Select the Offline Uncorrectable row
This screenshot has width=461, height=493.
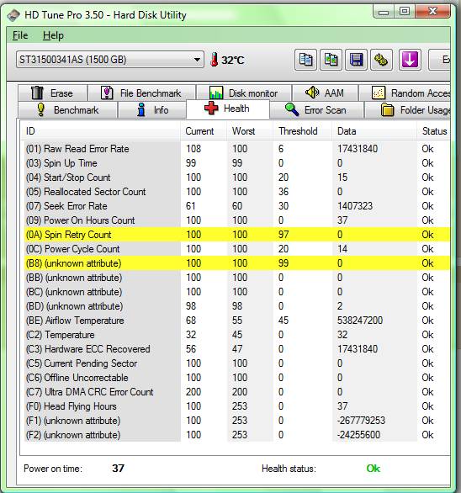click(237, 378)
